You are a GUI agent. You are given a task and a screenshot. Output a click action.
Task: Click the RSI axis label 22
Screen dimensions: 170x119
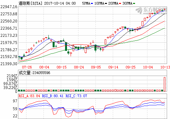point(15,116)
